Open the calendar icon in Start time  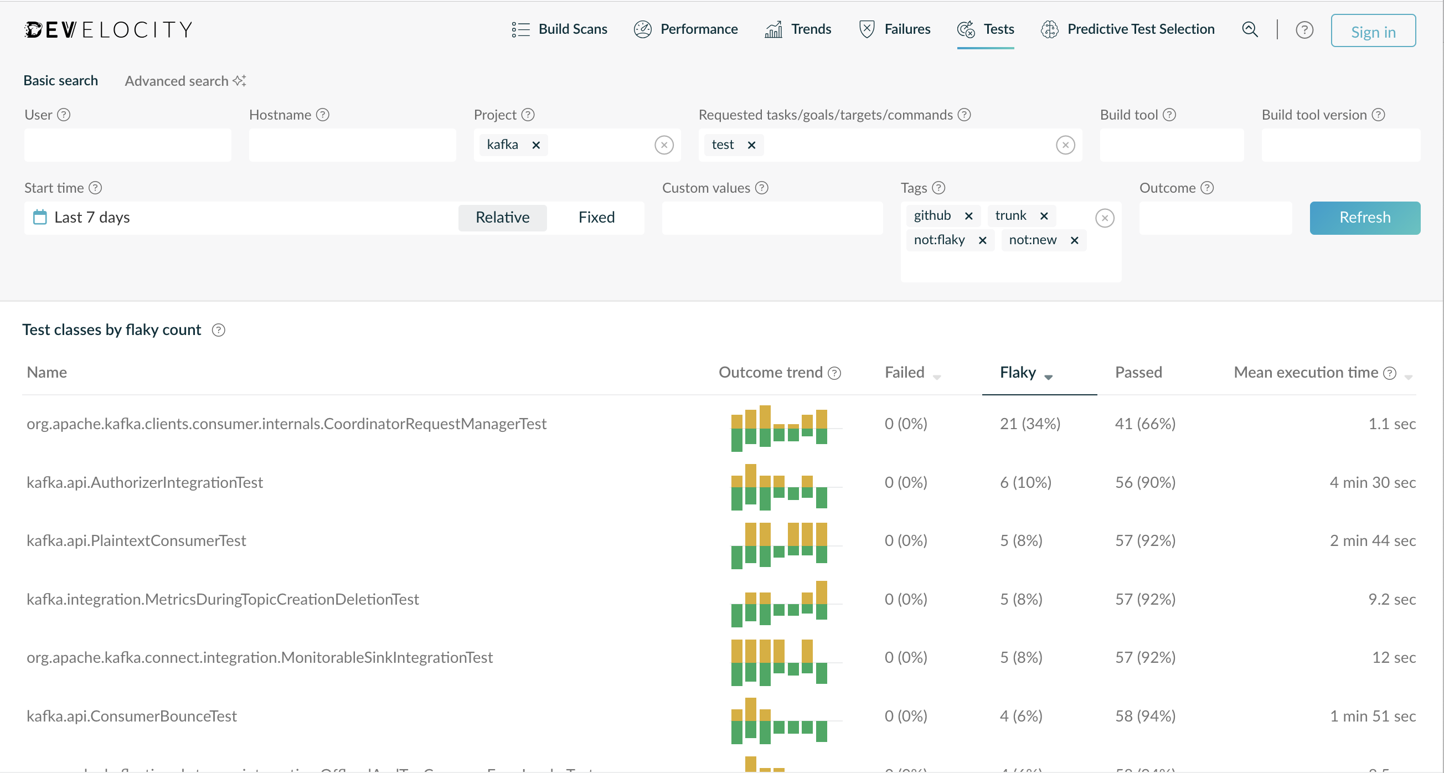(40, 217)
